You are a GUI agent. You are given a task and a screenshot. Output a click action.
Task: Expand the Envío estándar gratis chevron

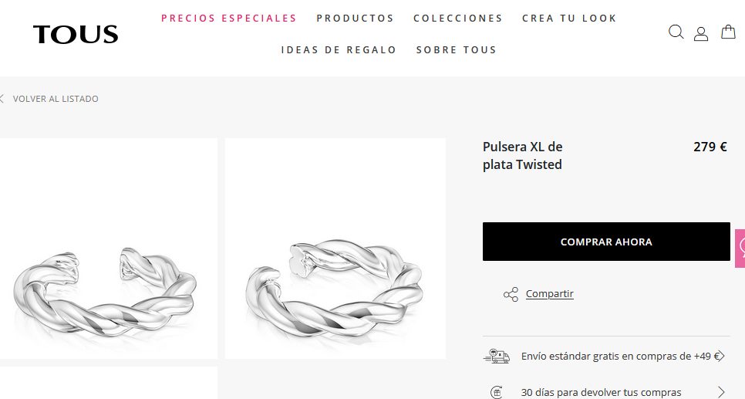point(721,356)
